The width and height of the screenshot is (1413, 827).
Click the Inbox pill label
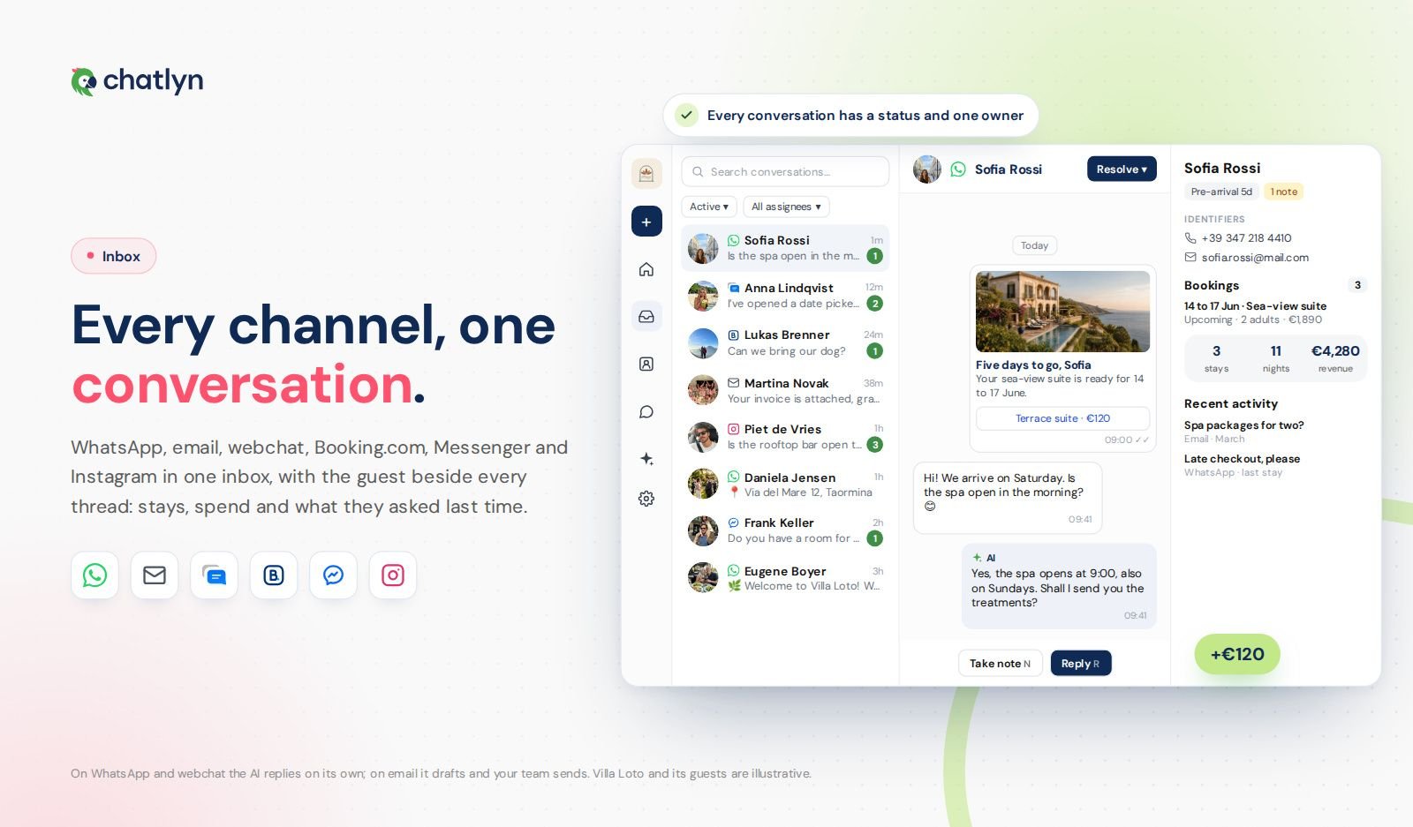tap(113, 256)
